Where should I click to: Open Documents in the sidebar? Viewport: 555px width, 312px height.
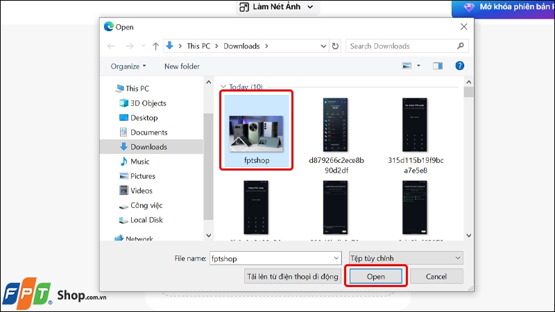coord(148,132)
